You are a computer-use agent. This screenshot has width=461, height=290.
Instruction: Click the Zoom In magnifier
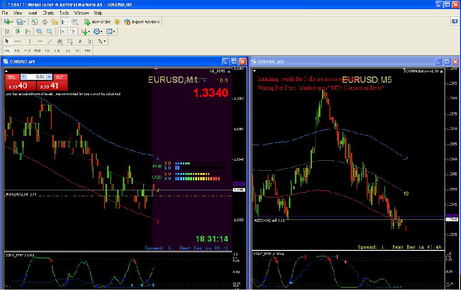tap(39, 31)
